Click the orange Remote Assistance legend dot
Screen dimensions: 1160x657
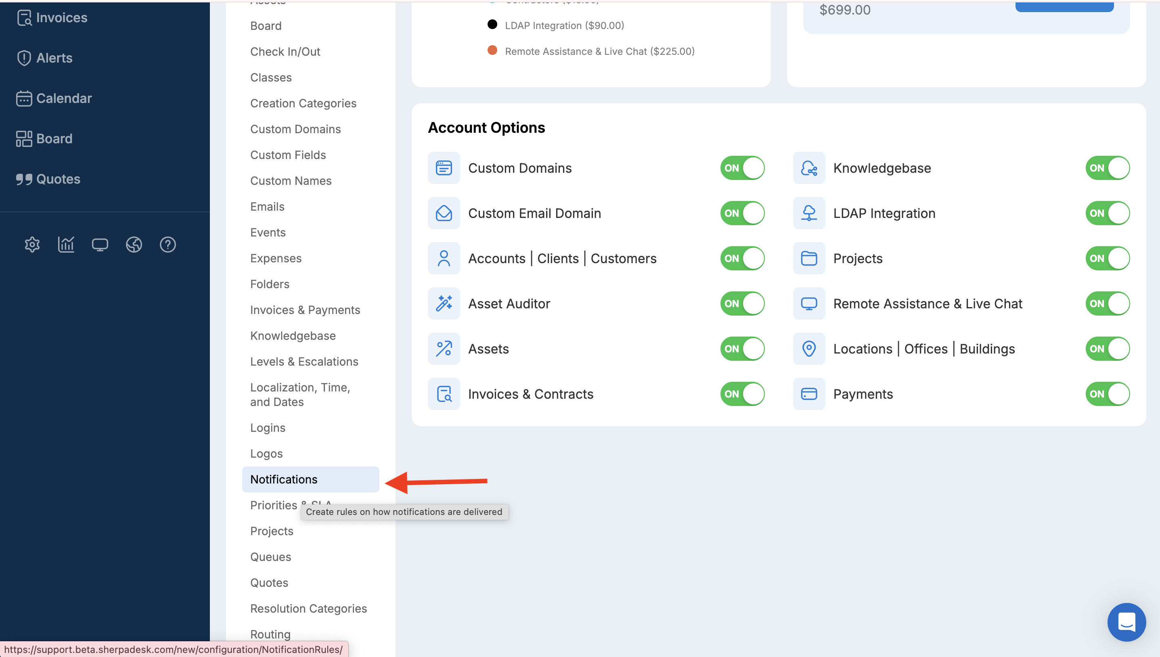point(492,50)
